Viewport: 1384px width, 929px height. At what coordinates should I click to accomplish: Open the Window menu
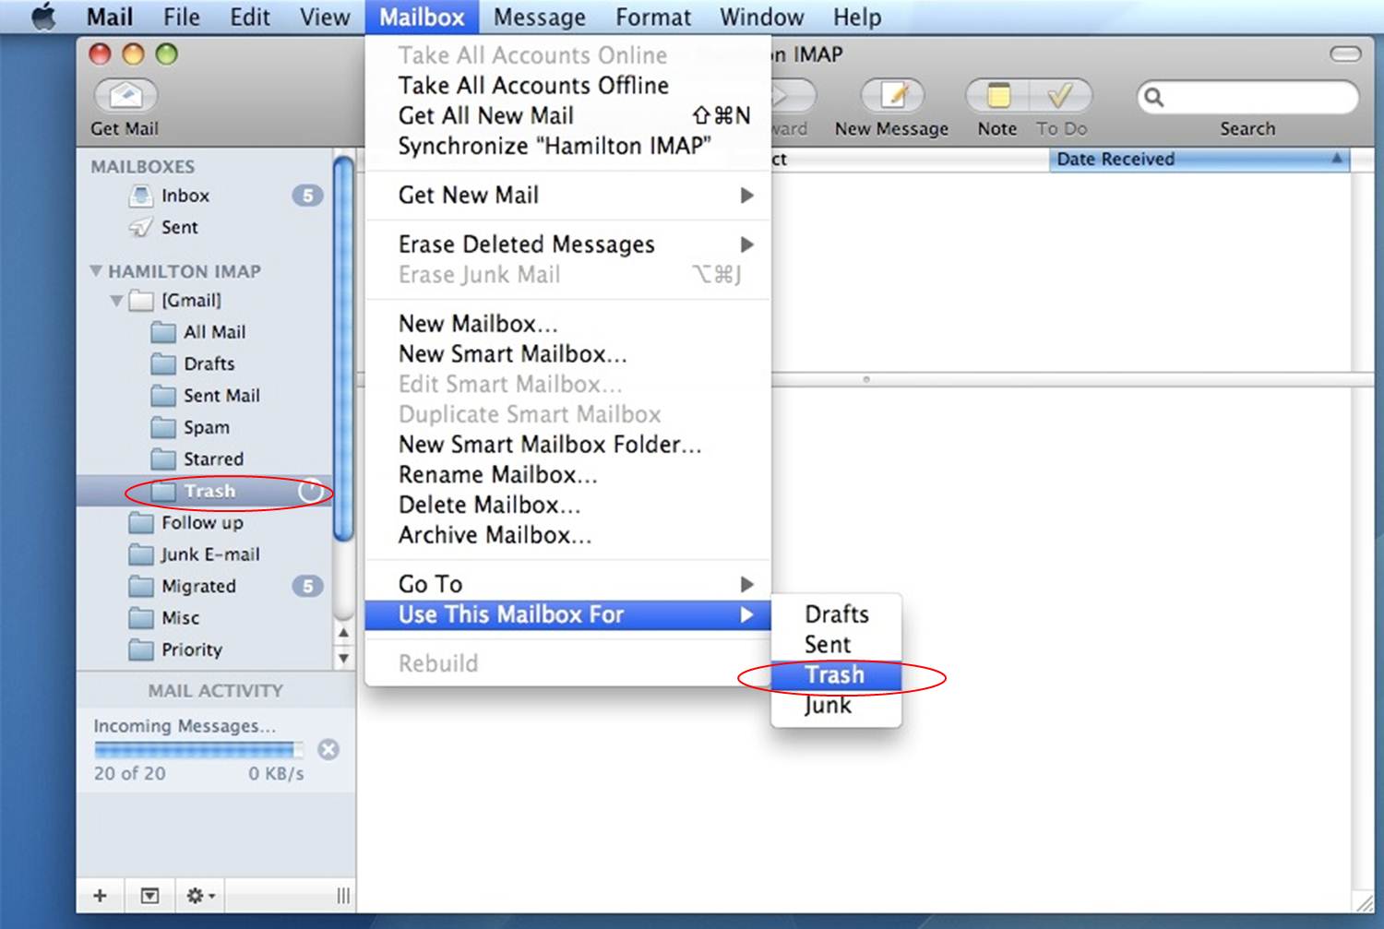[x=762, y=17]
